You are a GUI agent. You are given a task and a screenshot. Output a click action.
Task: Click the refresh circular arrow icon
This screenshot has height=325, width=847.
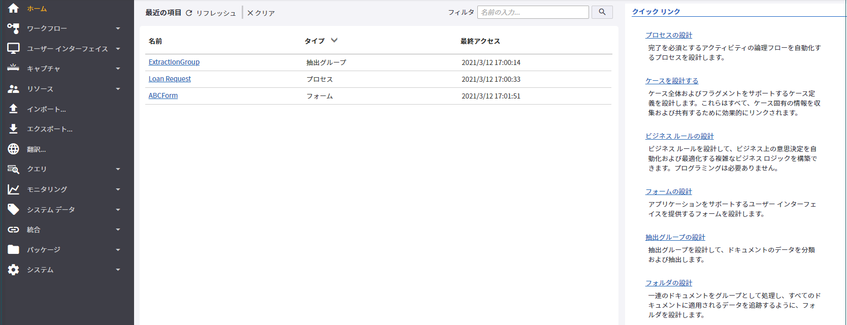click(189, 13)
